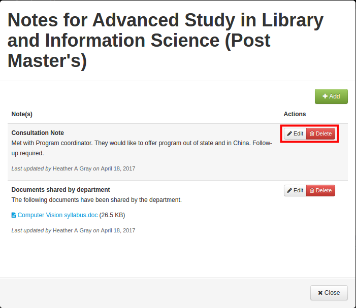
Task: Edit the Documents shared by department note
Action: click(295, 190)
